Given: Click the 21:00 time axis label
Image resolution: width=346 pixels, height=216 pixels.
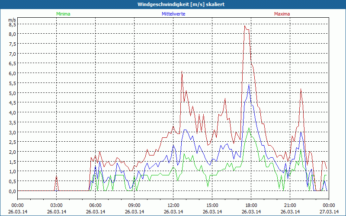Looking at the screenshot, I should pos(290,205).
